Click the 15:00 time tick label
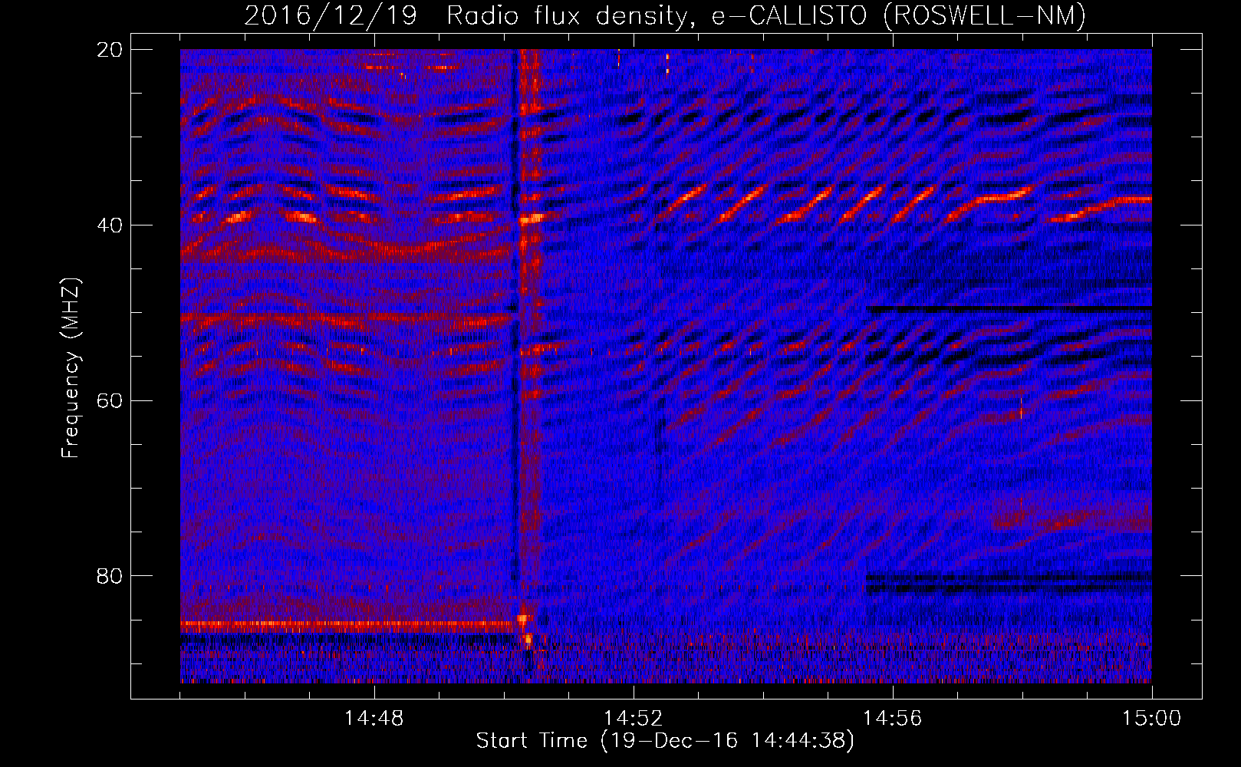This screenshot has width=1241, height=767. (1151, 719)
